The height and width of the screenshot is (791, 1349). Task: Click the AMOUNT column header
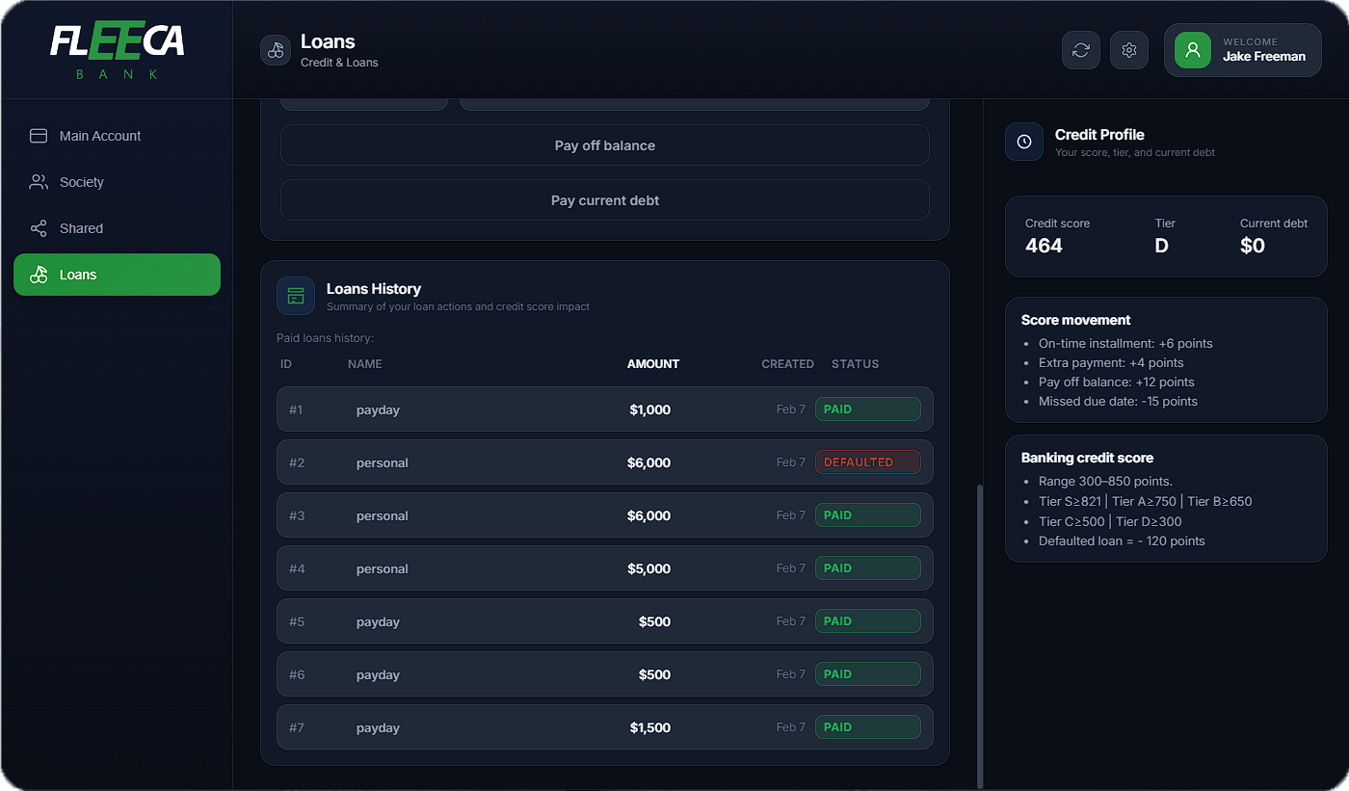[x=653, y=364]
